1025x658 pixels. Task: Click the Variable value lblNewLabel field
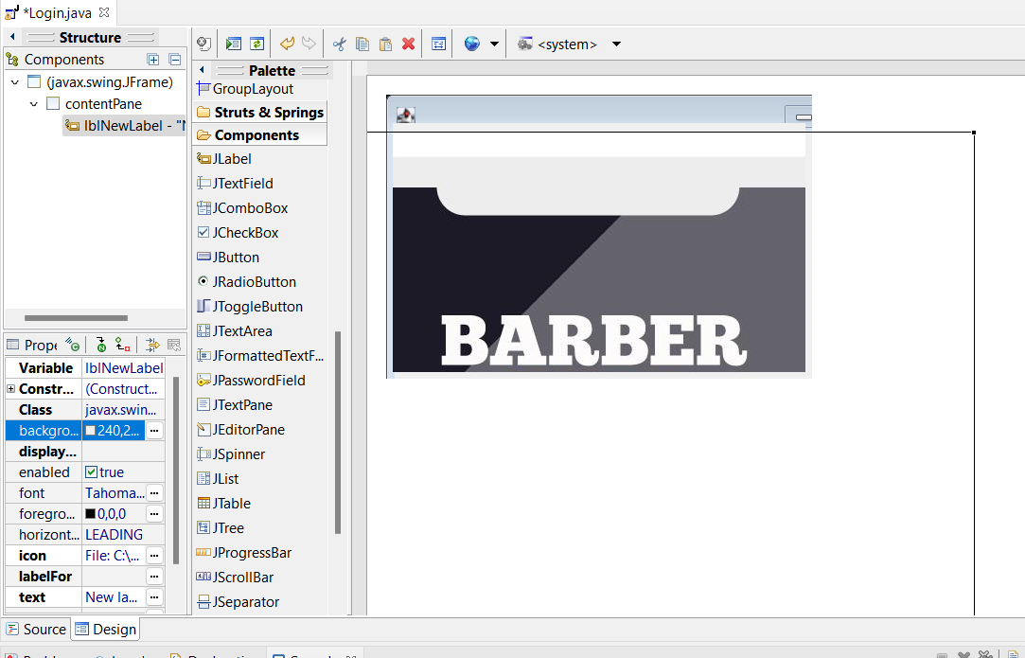[x=124, y=368]
